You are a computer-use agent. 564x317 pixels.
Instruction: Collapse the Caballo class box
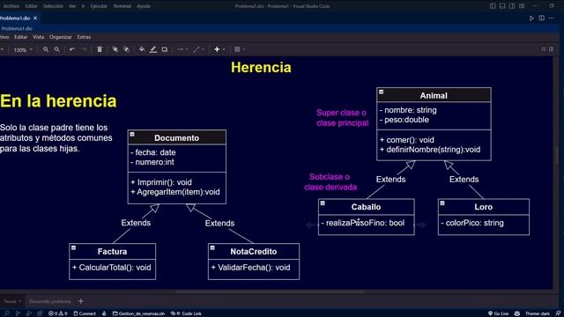pyautogui.click(x=323, y=203)
